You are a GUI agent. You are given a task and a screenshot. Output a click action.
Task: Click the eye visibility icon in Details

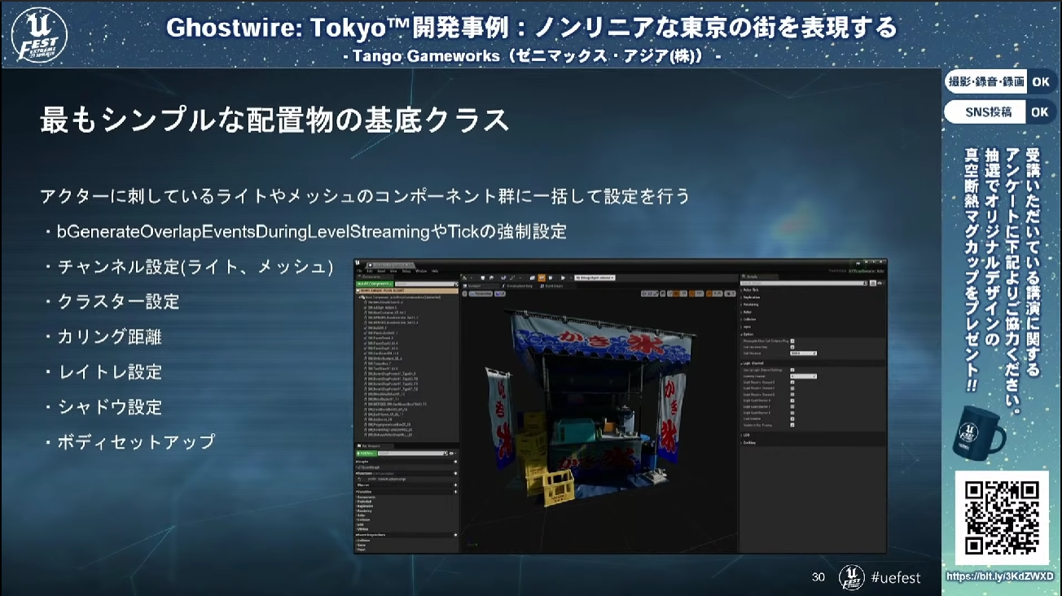click(880, 283)
